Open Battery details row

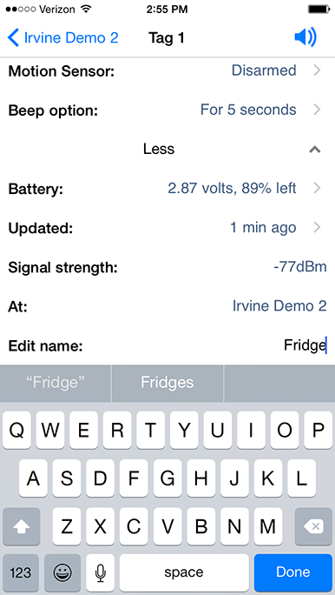pyautogui.click(x=167, y=188)
